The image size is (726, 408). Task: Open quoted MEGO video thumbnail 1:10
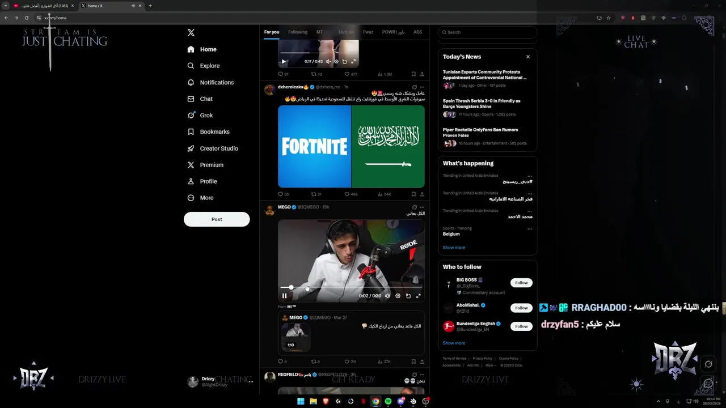click(295, 338)
